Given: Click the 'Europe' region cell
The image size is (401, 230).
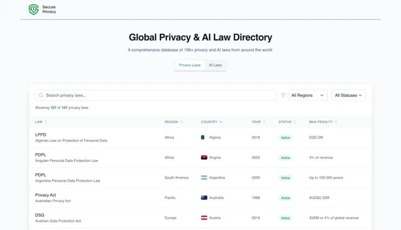Looking at the screenshot, I should pos(170,218).
